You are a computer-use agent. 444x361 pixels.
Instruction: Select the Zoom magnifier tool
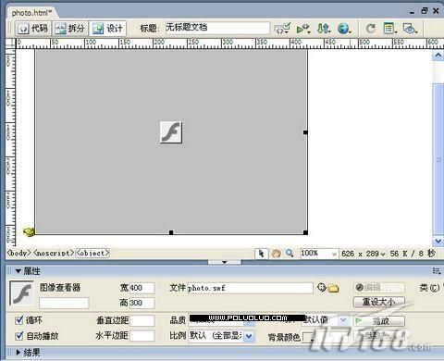click(x=290, y=254)
